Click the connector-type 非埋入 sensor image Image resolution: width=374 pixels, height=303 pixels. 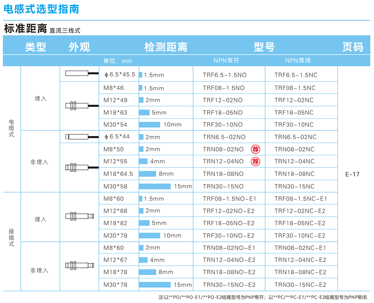80,266
